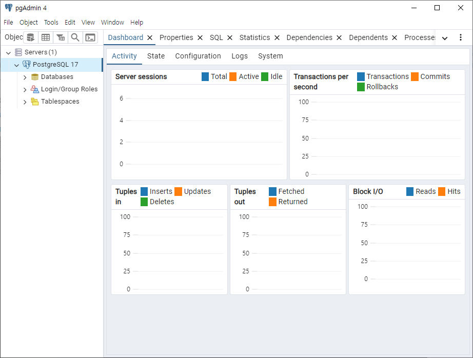The image size is (473, 358).
Task: Click the Tablespaces folder icon
Action: point(35,102)
